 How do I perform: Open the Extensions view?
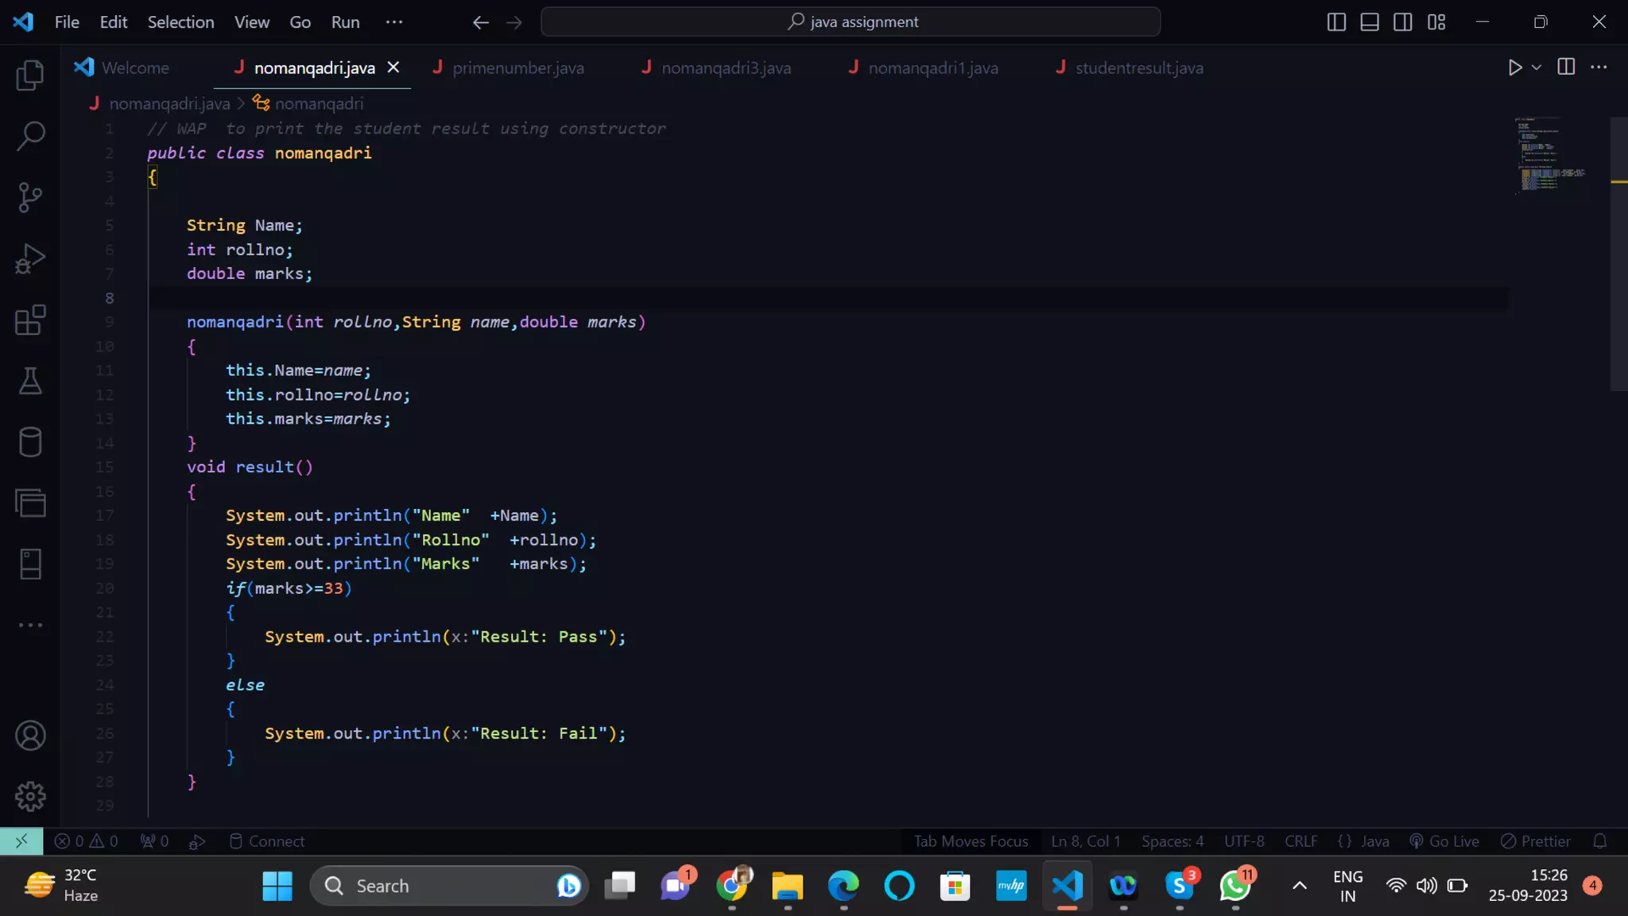30,320
